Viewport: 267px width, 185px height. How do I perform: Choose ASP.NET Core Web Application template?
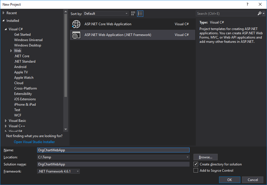click(133, 24)
